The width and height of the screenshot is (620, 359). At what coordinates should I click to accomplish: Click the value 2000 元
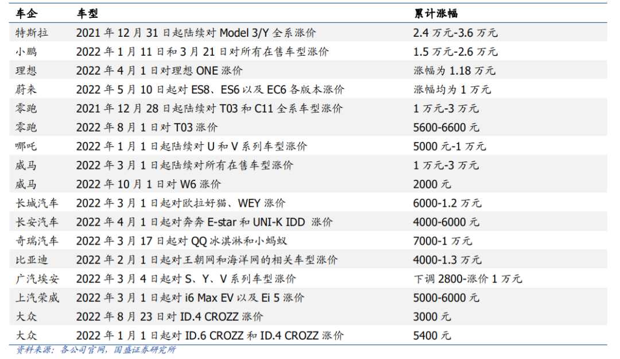click(x=432, y=184)
